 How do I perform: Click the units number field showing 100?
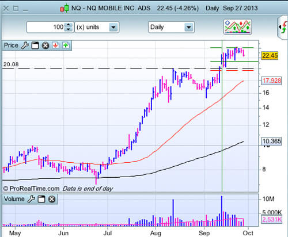point(46,27)
